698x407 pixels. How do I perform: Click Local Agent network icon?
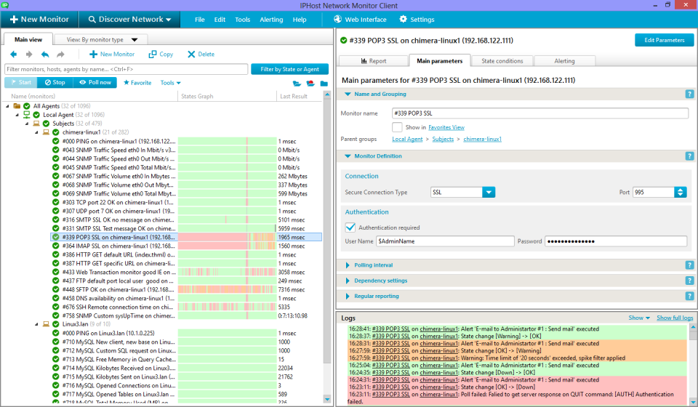pos(27,115)
